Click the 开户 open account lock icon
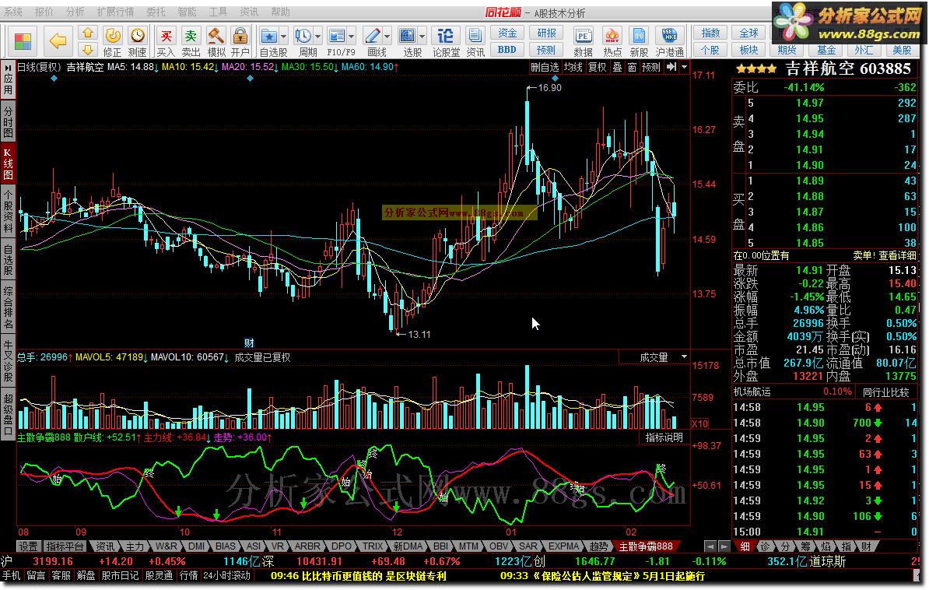Viewport: 929px width, 590px height. pyautogui.click(x=240, y=42)
